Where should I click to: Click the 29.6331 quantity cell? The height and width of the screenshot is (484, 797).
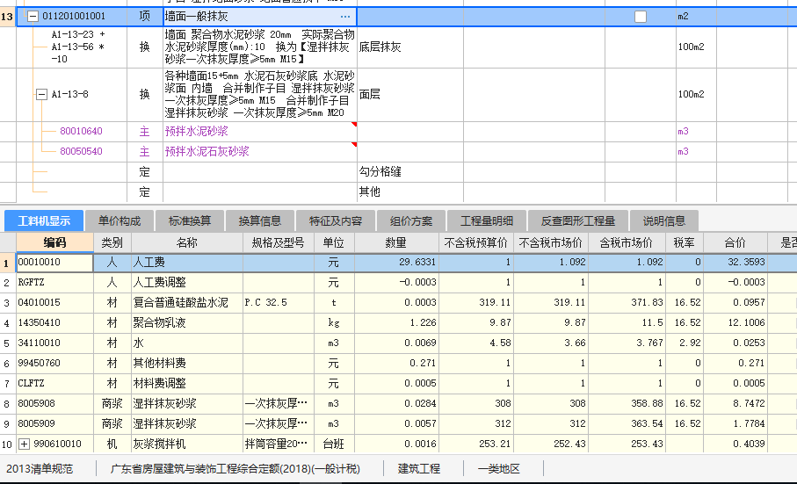(396, 263)
